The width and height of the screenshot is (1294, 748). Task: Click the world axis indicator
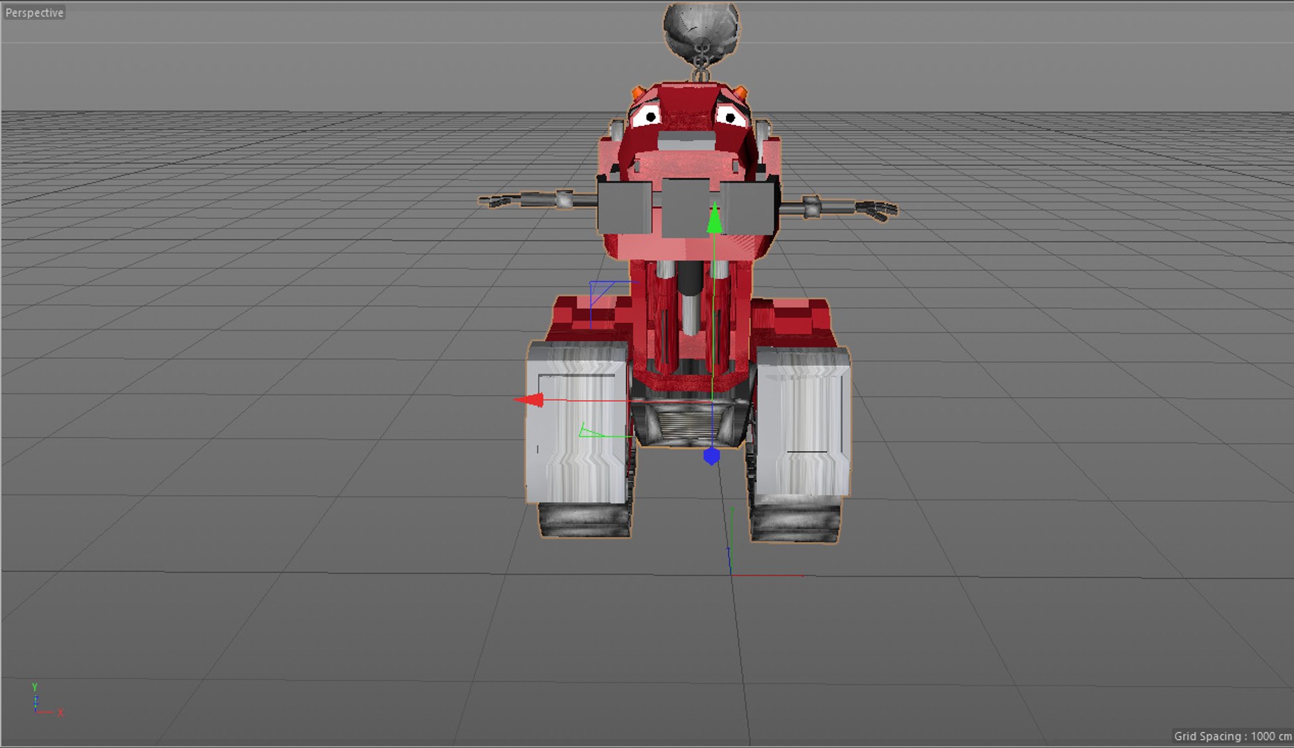point(46,700)
